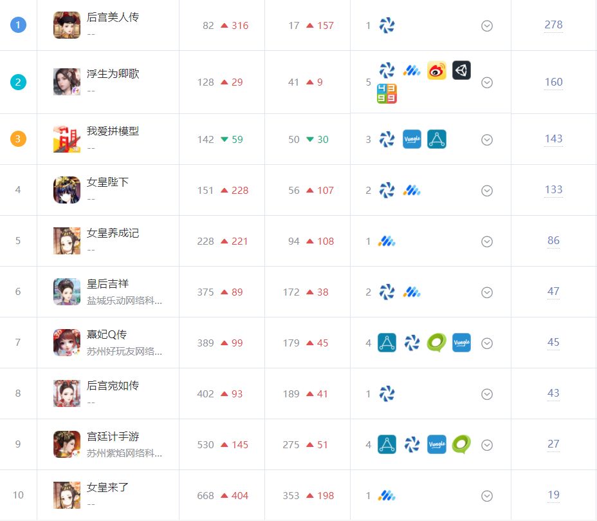Click the green ring icon in 熹妃Q传 row

[x=436, y=343]
